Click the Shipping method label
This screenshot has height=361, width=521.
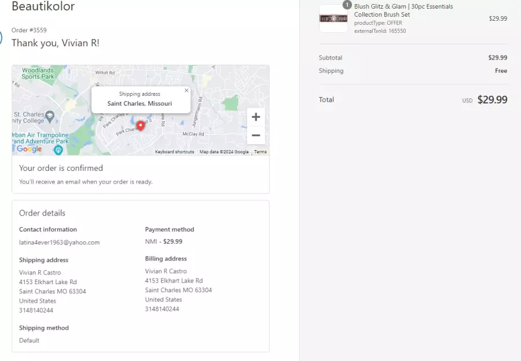pos(44,328)
